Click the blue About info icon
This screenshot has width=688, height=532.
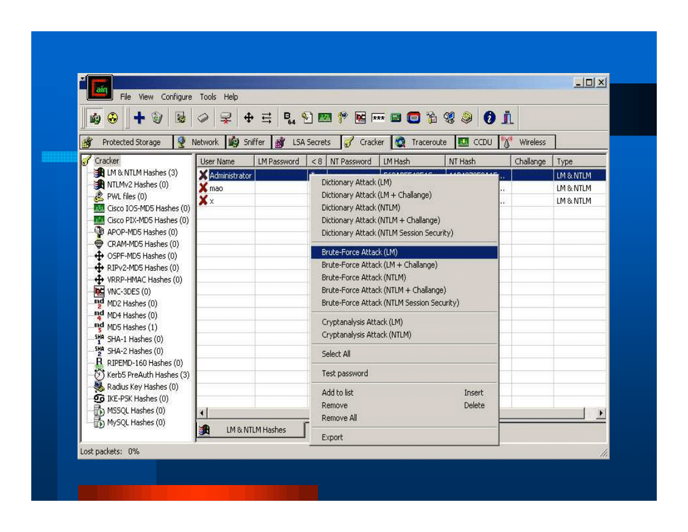489,118
